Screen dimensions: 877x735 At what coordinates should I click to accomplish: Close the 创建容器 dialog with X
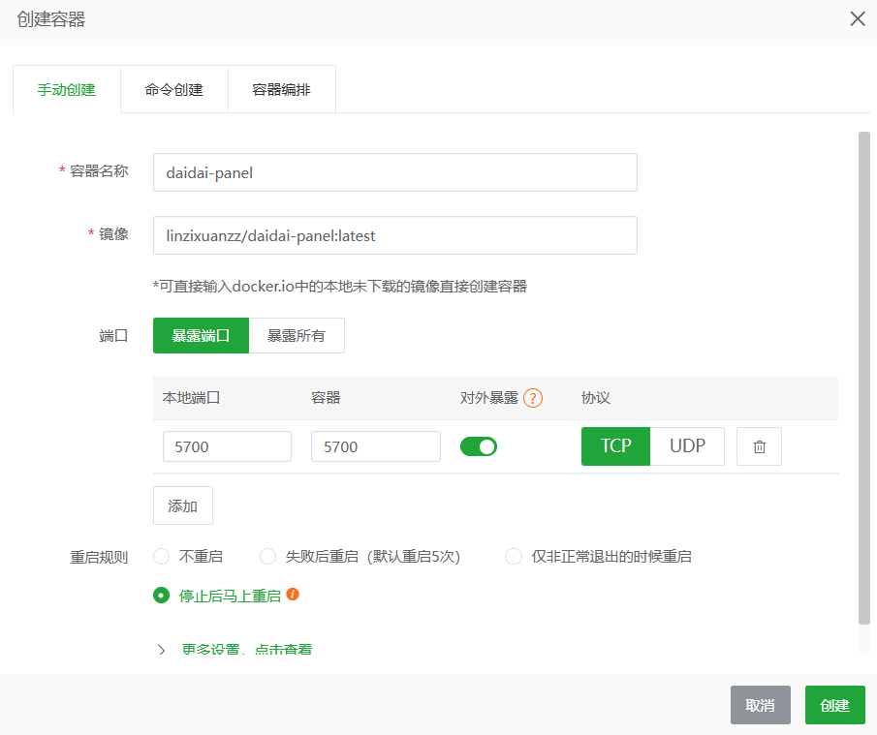[858, 19]
